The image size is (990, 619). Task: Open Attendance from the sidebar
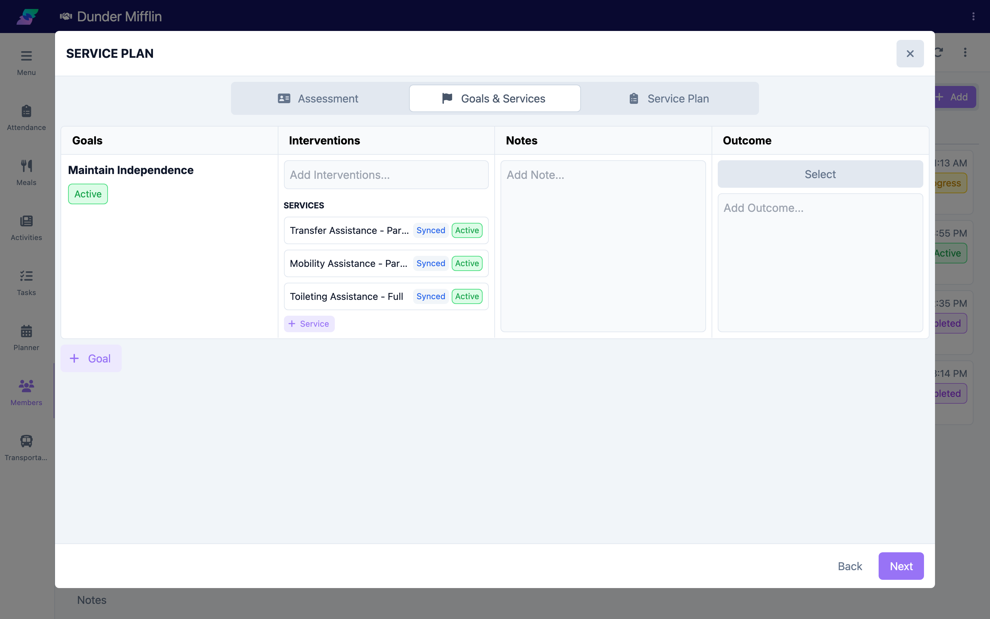(26, 118)
